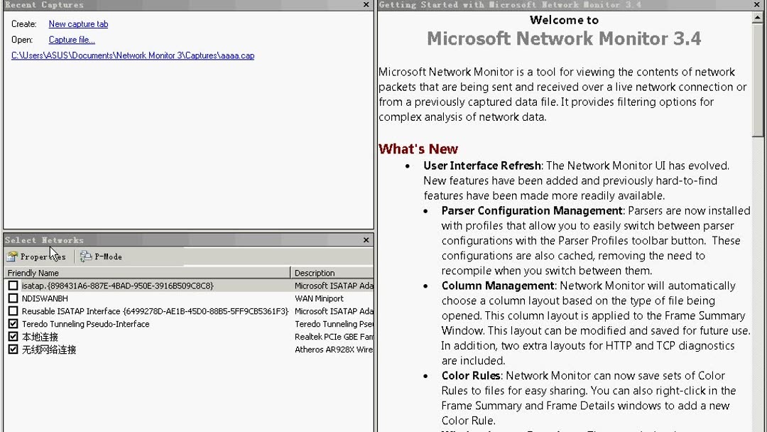Image resolution: width=767 pixels, height=432 pixels.
Task: Disable the 无线网络连接 network checkbox
Action: pos(13,350)
